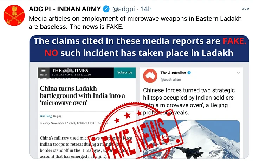This screenshot has width=253, height=161.
Task: Click the MENU label under hamburger icon
Action: pos(44,75)
